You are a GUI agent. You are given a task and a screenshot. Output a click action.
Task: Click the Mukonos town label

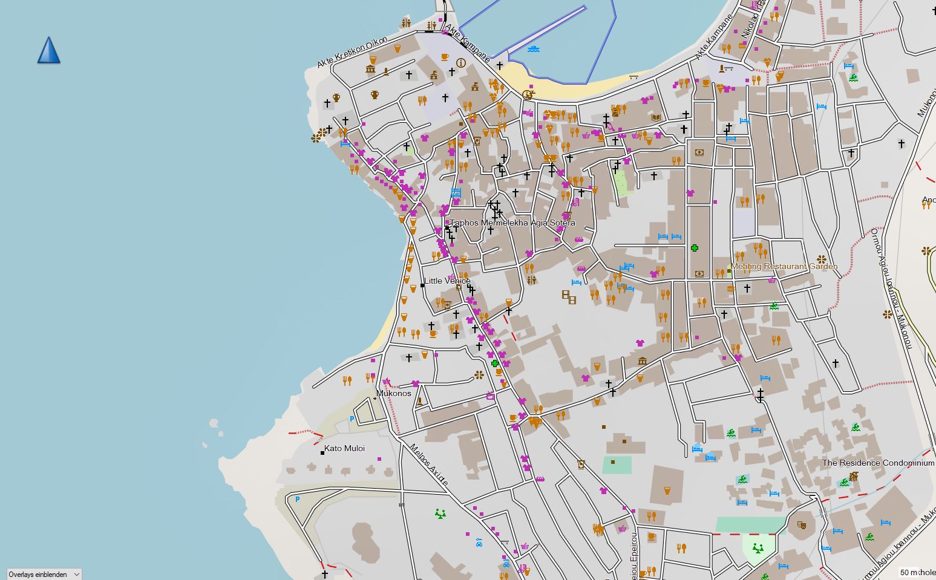(393, 393)
